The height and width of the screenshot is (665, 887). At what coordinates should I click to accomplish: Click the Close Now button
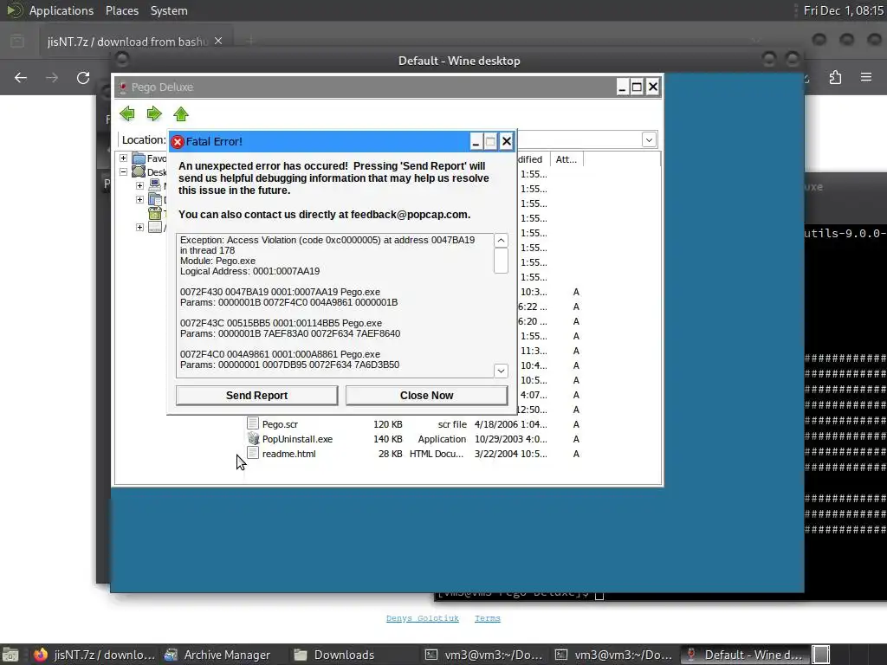pos(426,395)
